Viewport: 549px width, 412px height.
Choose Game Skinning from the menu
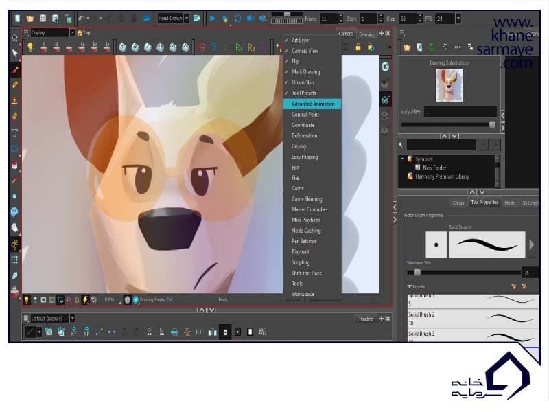point(312,199)
